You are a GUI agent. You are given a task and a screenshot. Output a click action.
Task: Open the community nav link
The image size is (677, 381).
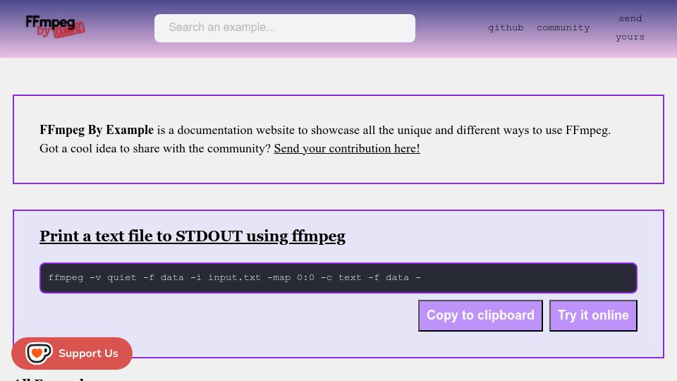coord(563,28)
